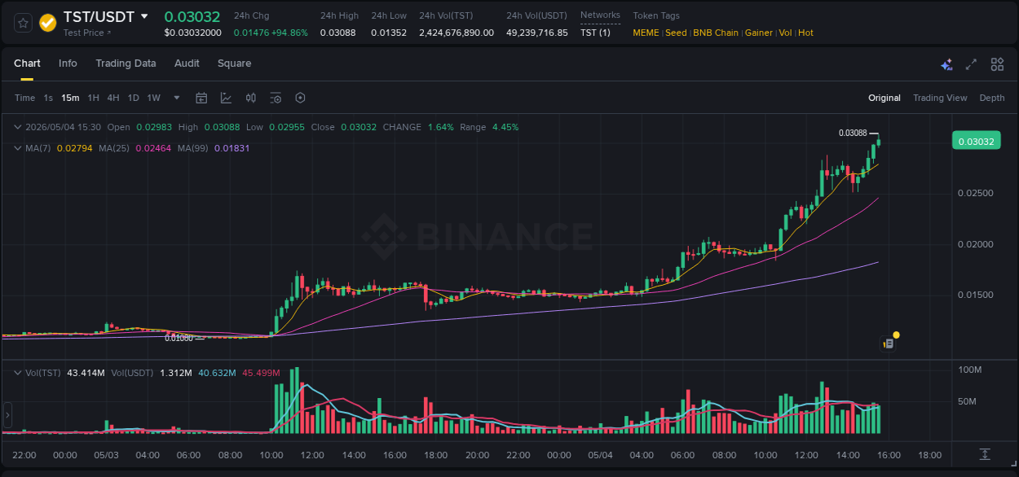Open the Trading Data tab

(126, 63)
